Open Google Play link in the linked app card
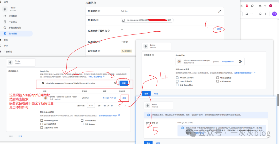 (x=228, y=62)
